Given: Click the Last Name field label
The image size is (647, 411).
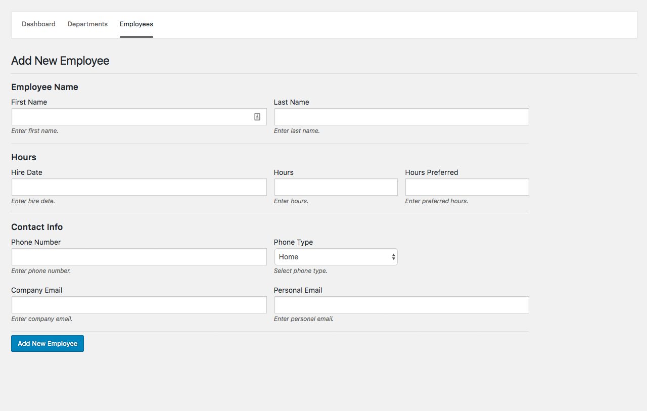Looking at the screenshot, I should tap(291, 102).
